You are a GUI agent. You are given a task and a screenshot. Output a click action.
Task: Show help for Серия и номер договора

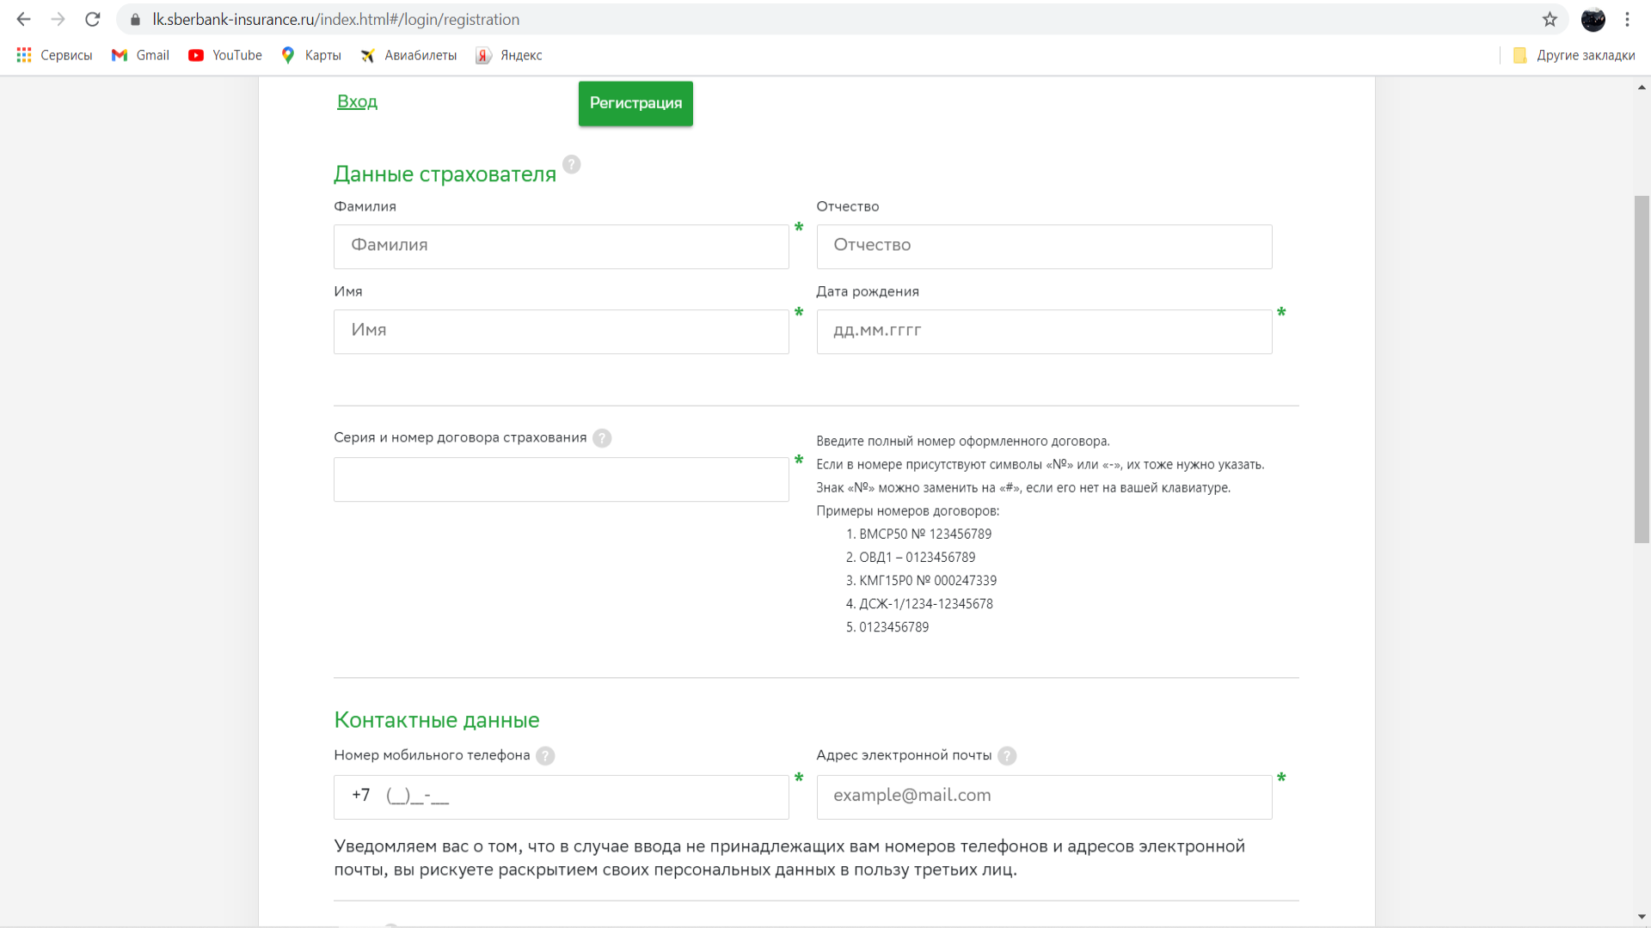point(602,438)
